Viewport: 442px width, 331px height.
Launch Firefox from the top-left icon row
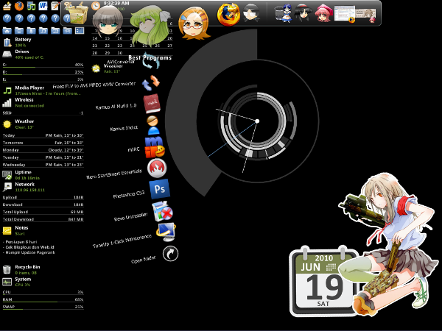tap(19, 6)
